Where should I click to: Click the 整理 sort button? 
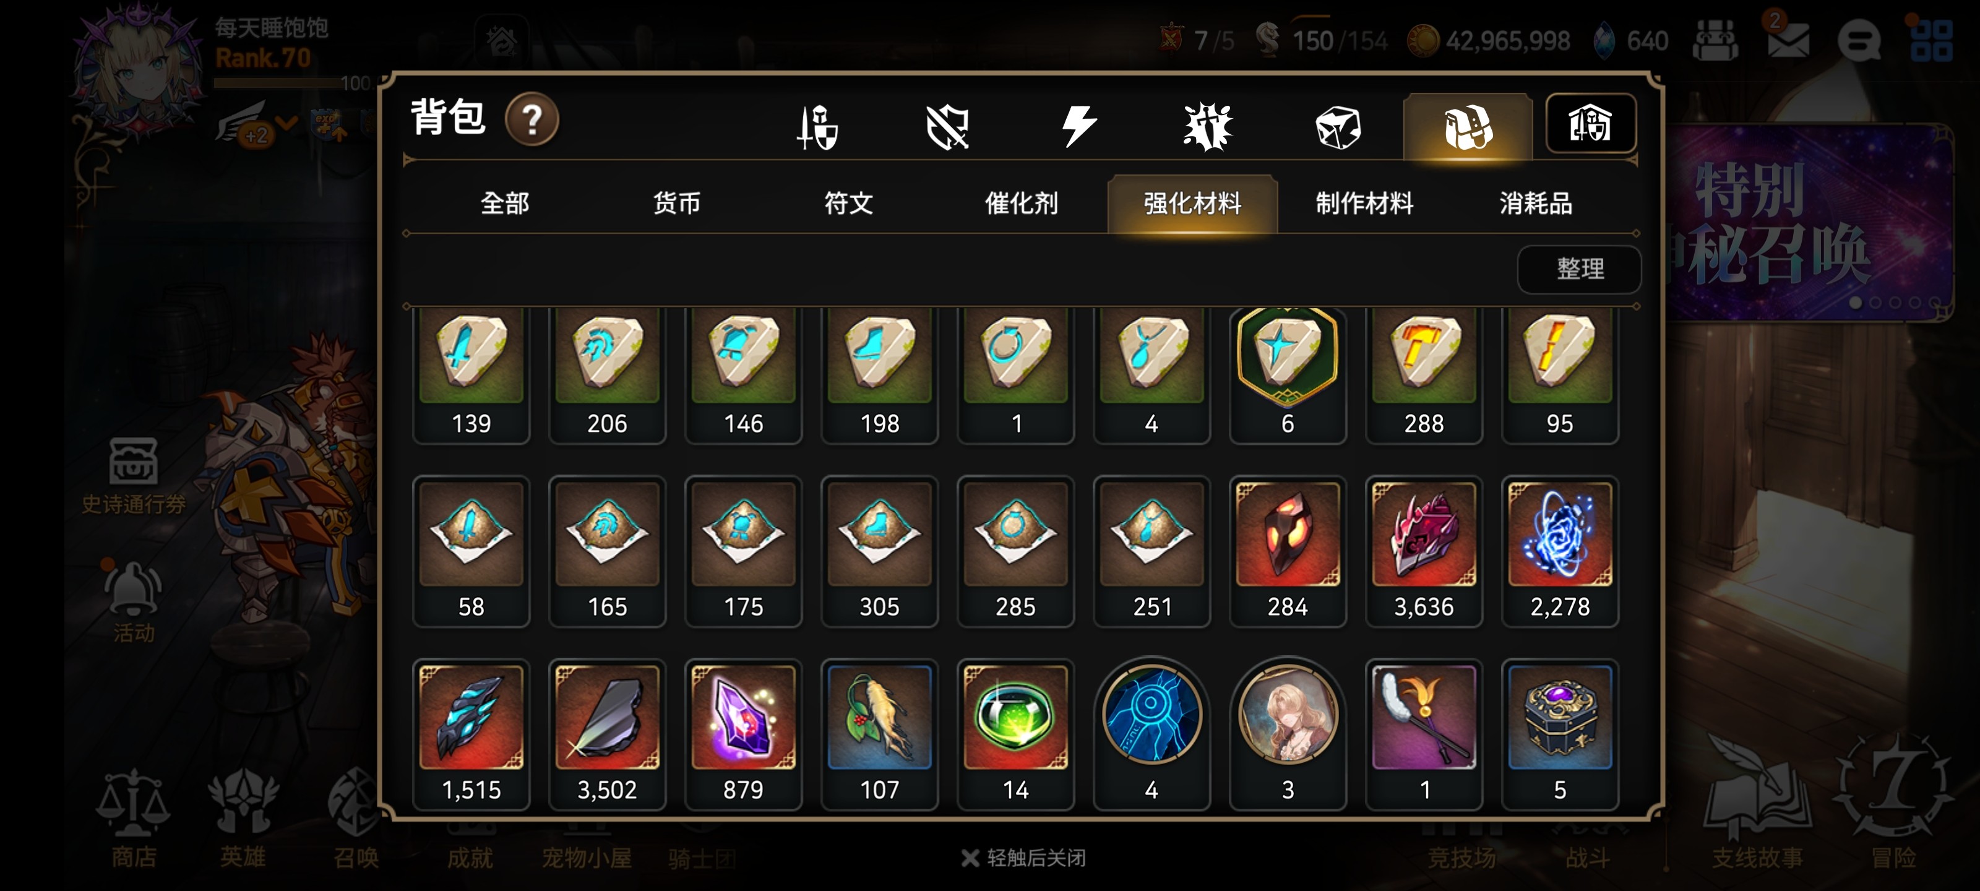pyautogui.click(x=1580, y=269)
